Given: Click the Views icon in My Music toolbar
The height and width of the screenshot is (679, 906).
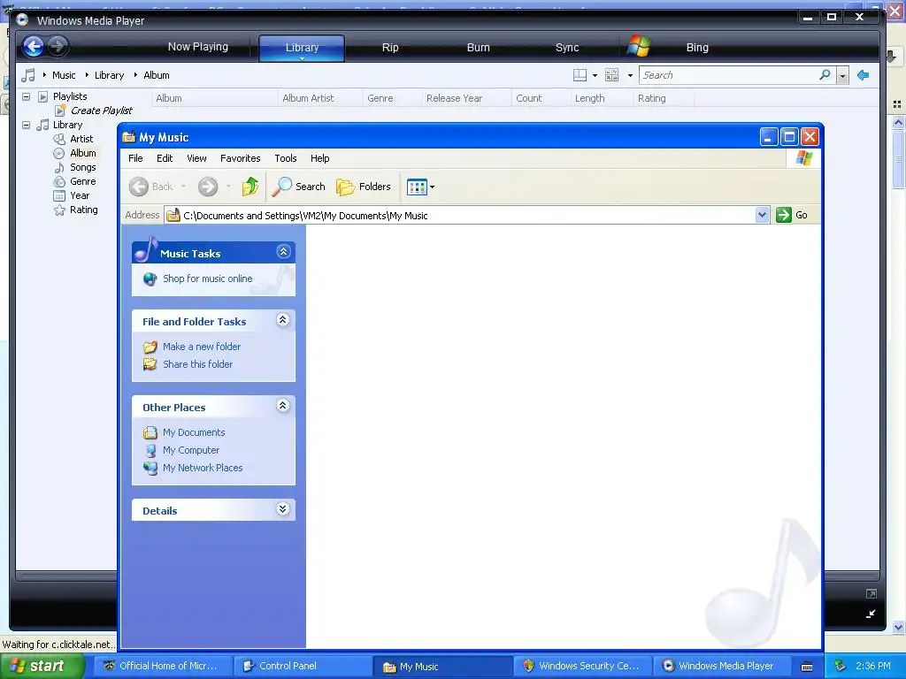Looking at the screenshot, I should (417, 187).
